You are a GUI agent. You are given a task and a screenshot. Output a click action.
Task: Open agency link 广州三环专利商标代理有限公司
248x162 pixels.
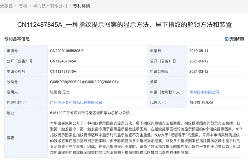click(x=76, y=103)
